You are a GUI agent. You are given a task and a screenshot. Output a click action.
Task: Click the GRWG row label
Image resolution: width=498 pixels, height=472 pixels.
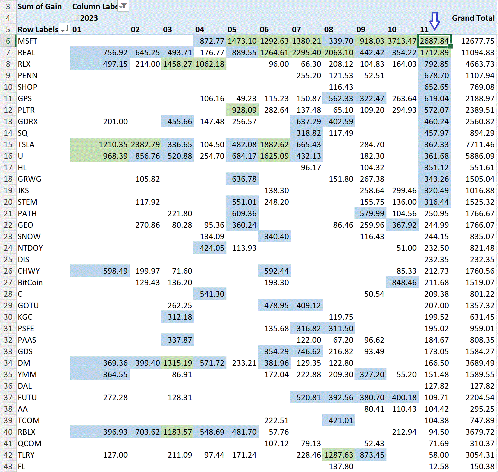[29, 179]
